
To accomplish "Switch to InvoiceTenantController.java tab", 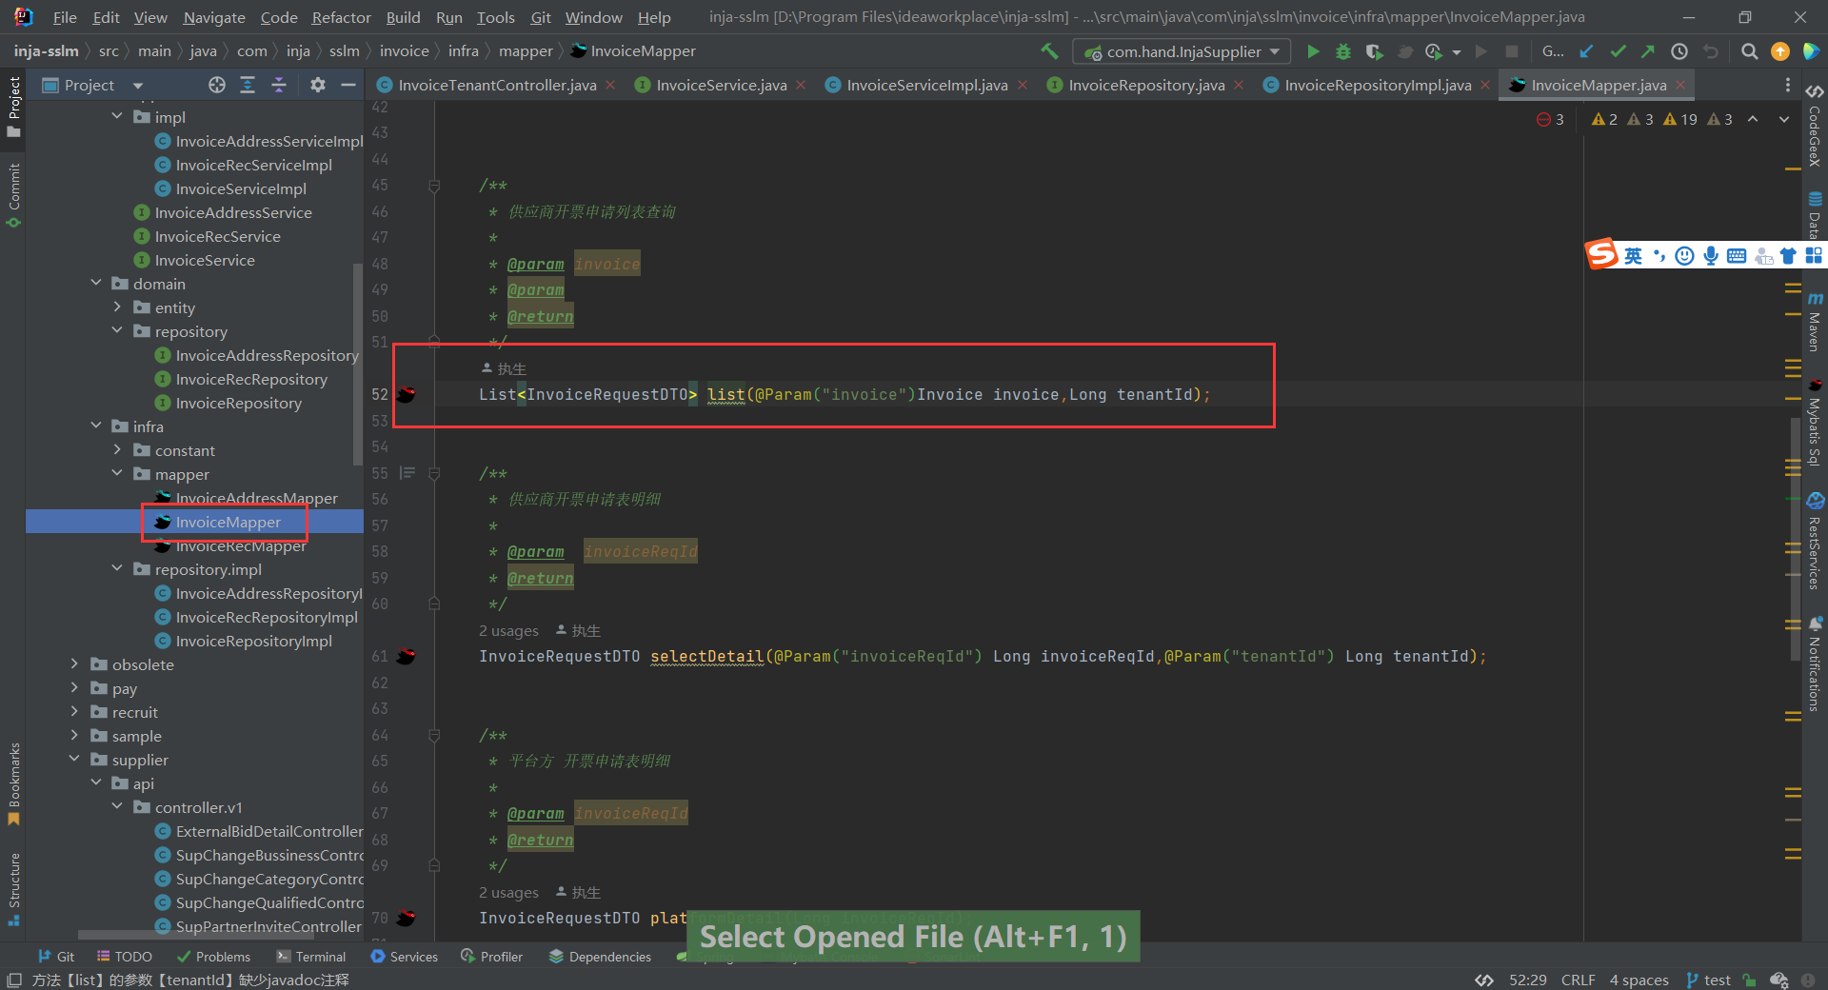I will point(497,85).
